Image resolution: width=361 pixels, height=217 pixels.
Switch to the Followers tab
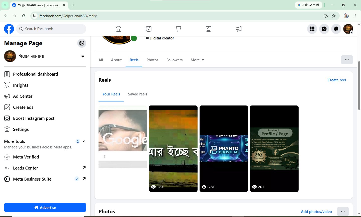(174, 60)
